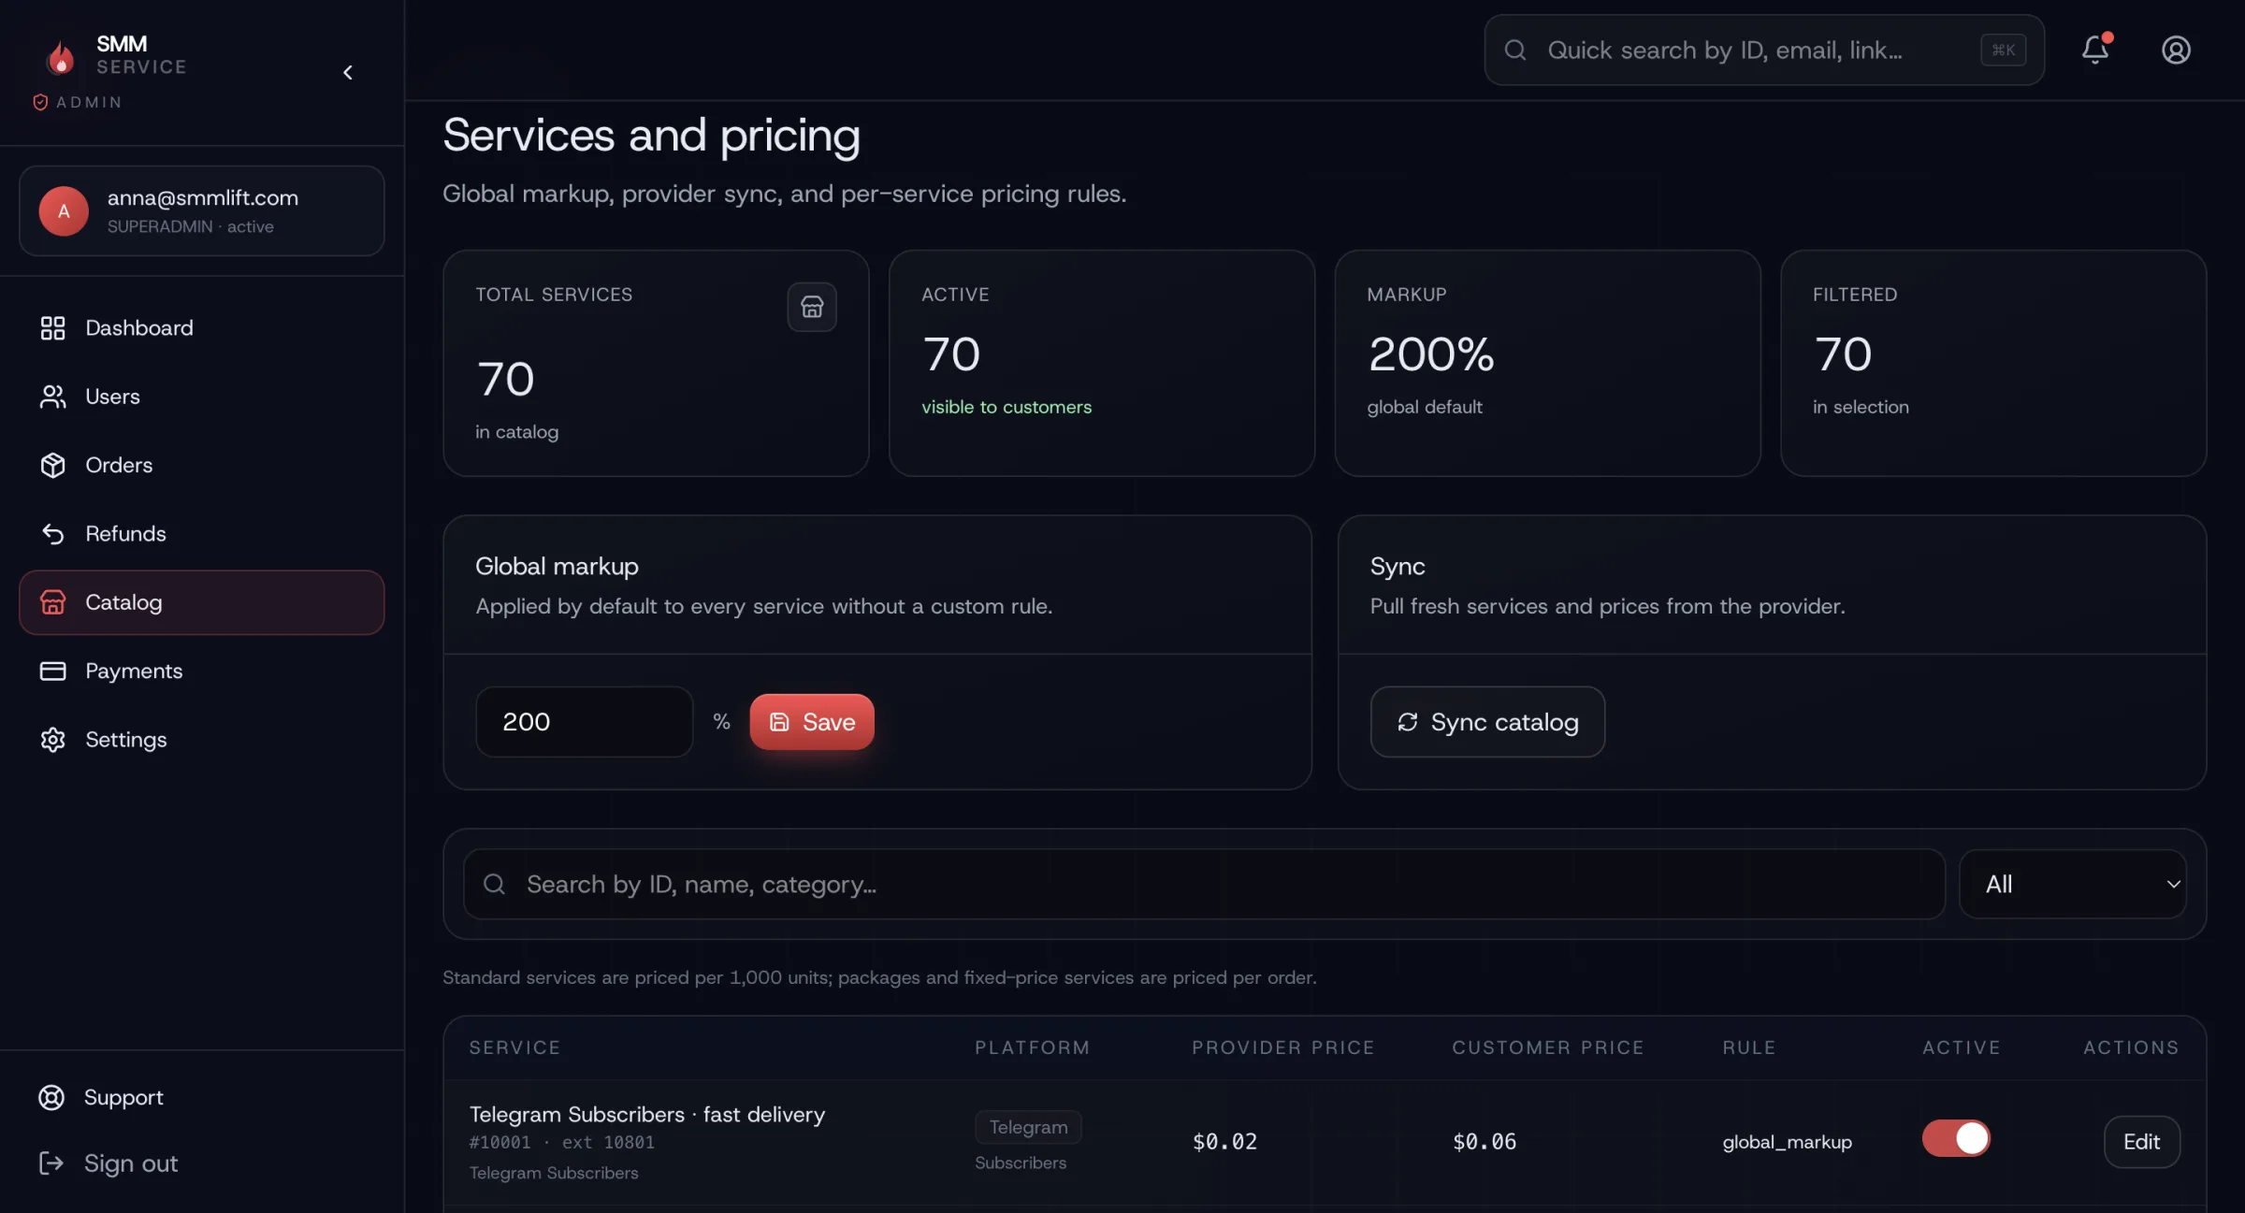Screen dimensions: 2245x1213
Task: Click the Refunds return-arrow icon
Action: 52,534
